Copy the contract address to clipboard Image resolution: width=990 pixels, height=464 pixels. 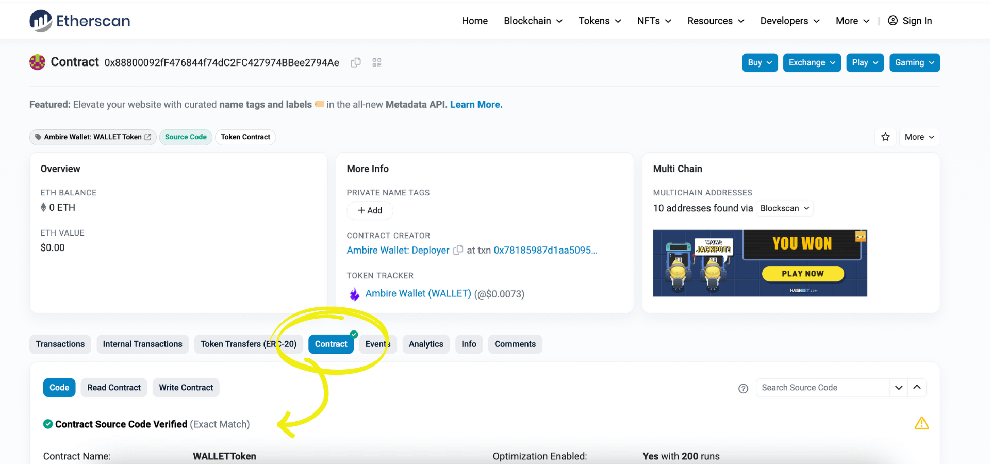355,62
